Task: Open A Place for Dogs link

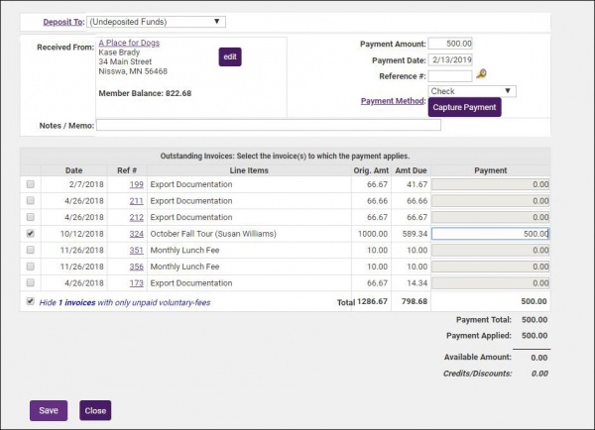Action: pyautogui.click(x=129, y=44)
